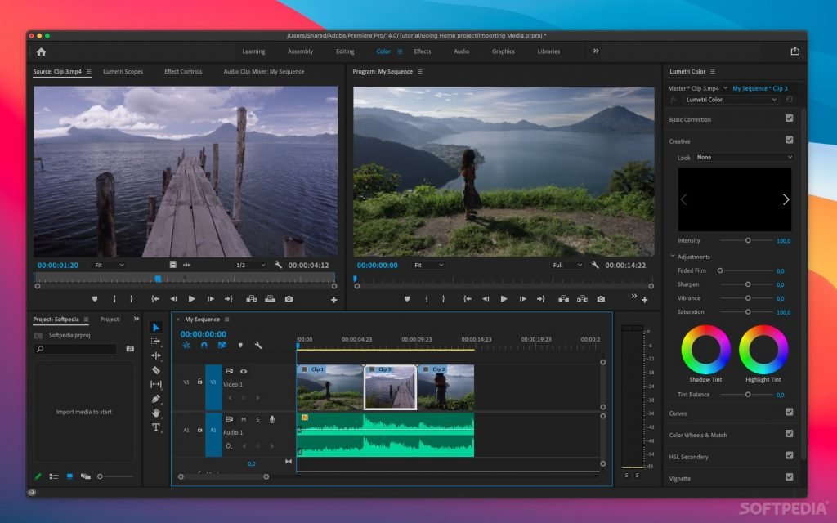Switch to Assembly workspace

(301, 51)
